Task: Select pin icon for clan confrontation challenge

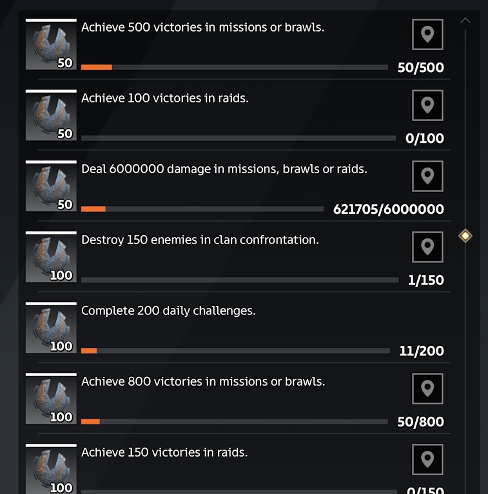Action: [x=427, y=247]
